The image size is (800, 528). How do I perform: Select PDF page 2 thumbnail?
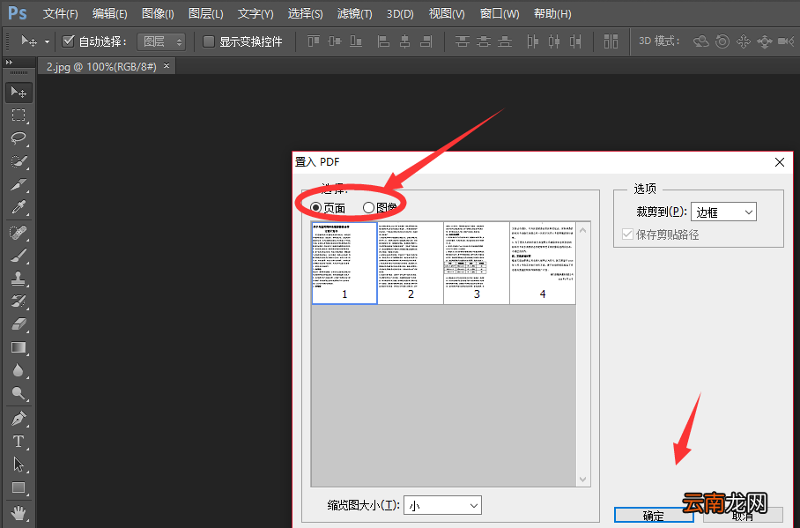pyautogui.click(x=411, y=263)
